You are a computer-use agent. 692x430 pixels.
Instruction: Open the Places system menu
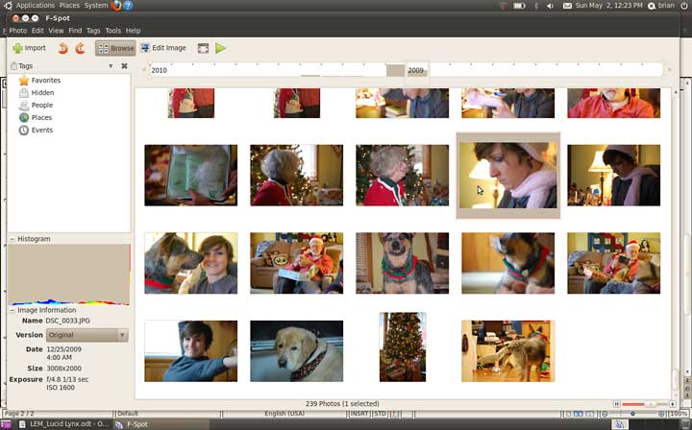pyautogui.click(x=69, y=6)
